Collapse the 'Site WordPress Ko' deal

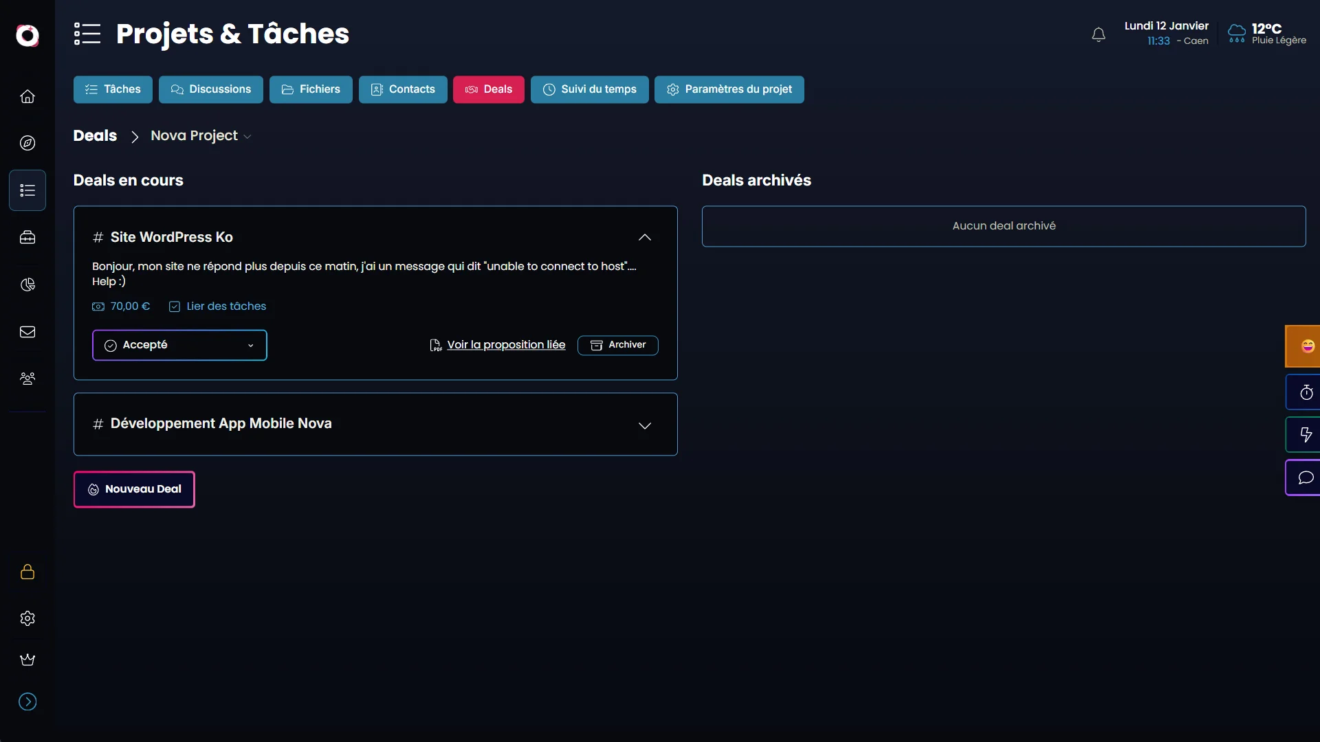[644, 237]
